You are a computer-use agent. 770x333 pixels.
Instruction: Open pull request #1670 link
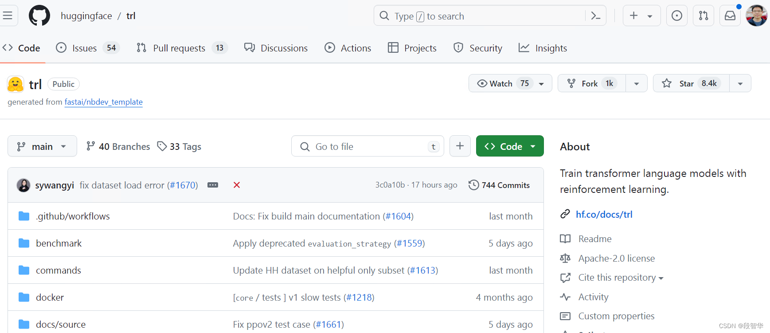[184, 185]
